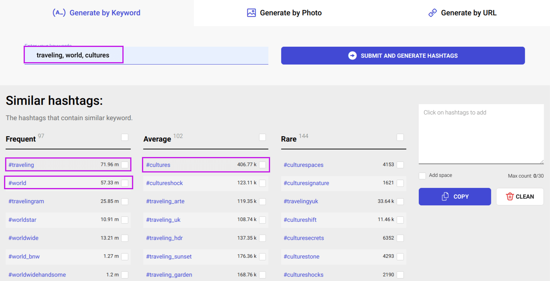Click the hashtag collection text area
Screen dimensions: 550x281
[x=481, y=134]
